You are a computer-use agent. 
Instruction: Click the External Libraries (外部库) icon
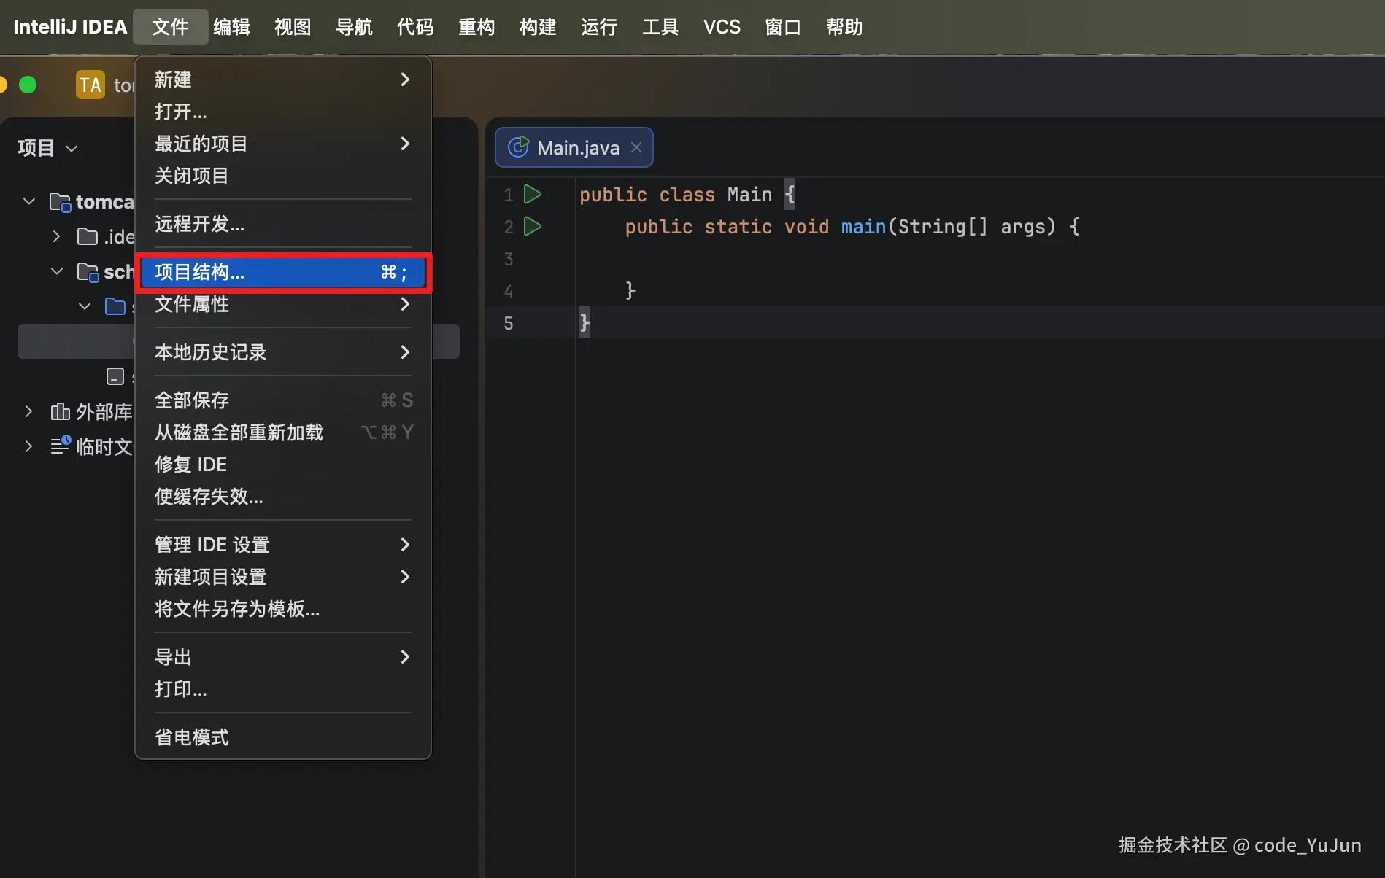pyautogui.click(x=60, y=412)
